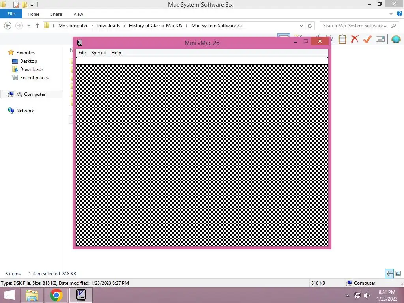404x303 pixels.
Task: Open Windows Start button
Action: pos(9,295)
